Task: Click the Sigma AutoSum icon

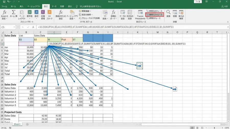Action: pos(14,12)
